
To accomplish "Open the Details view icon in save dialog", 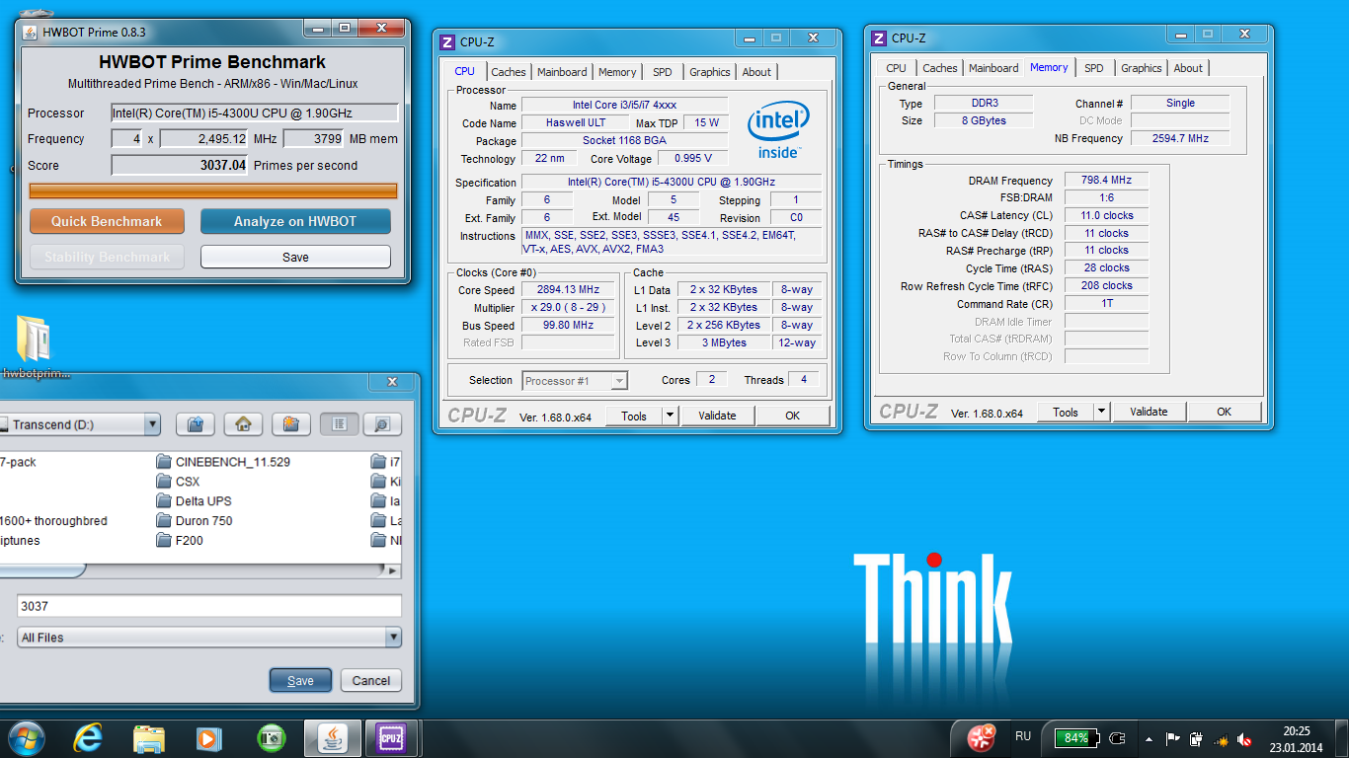I will (382, 424).
